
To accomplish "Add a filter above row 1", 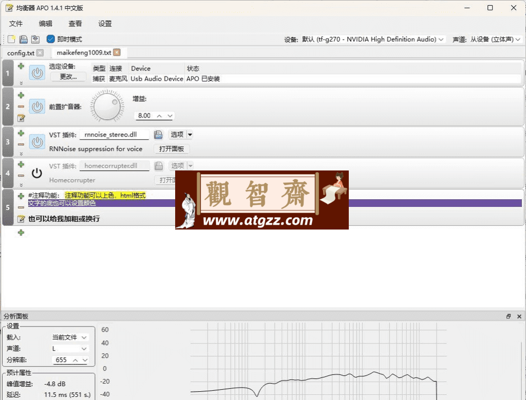I will (x=21, y=66).
